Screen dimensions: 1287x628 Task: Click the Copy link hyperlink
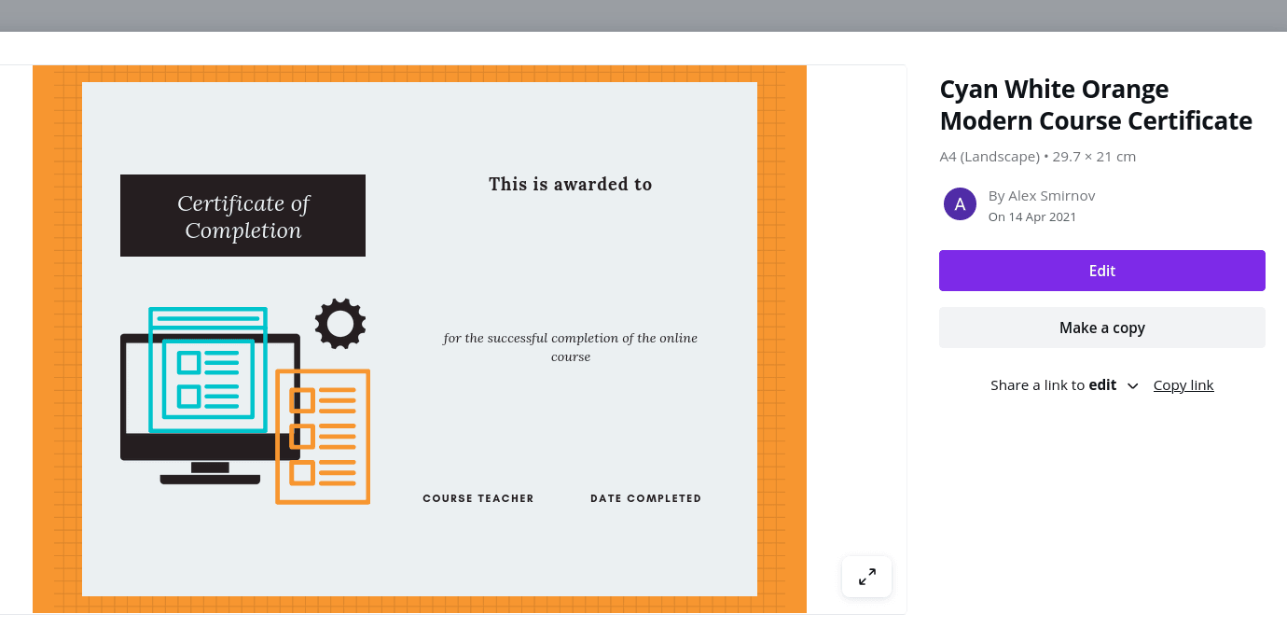click(x=1183, y=384)
